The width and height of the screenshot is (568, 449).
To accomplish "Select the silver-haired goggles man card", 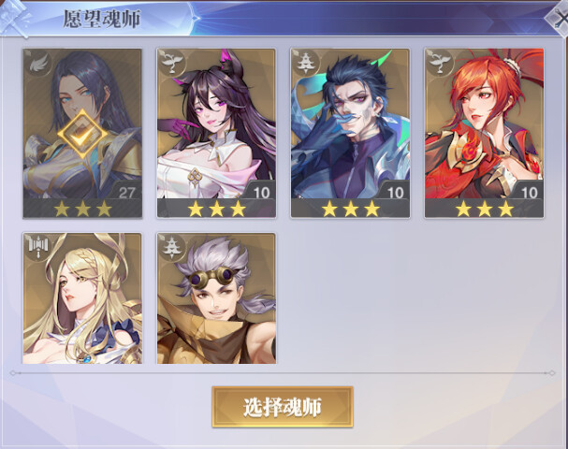I will [x=216, y=298].
